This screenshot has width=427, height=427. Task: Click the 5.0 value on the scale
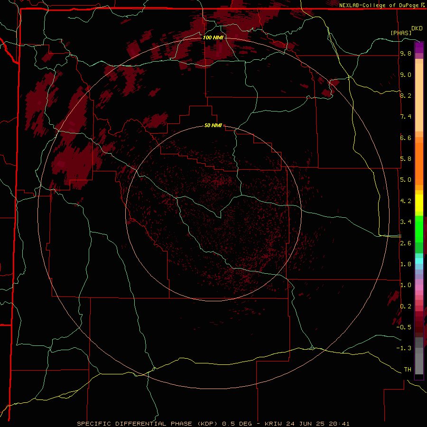(x=406, y=180)
